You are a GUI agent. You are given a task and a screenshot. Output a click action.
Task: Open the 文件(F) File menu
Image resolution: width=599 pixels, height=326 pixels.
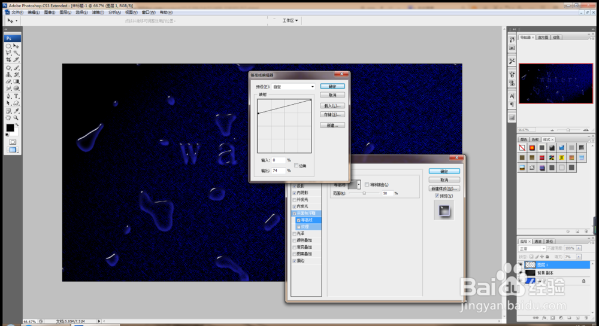point(17,13)
